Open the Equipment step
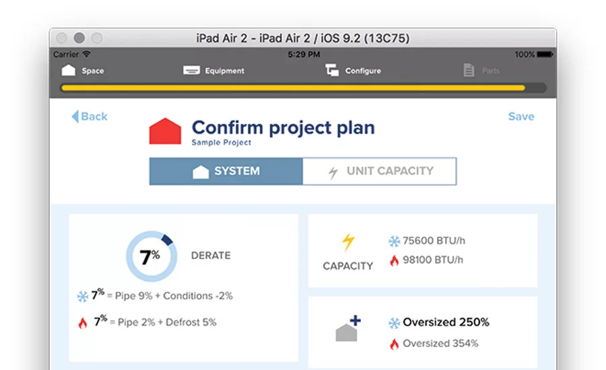Image resolution: width=606 pixels, height=370 pixels. coord(213,70)
